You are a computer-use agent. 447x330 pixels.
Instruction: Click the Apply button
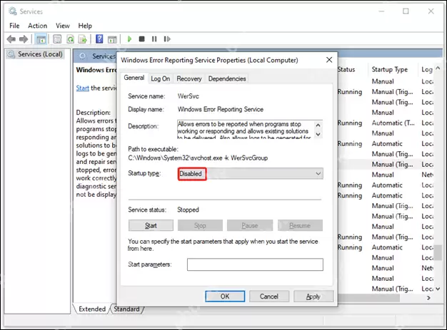pyautogui.click(x=313, y=297)
